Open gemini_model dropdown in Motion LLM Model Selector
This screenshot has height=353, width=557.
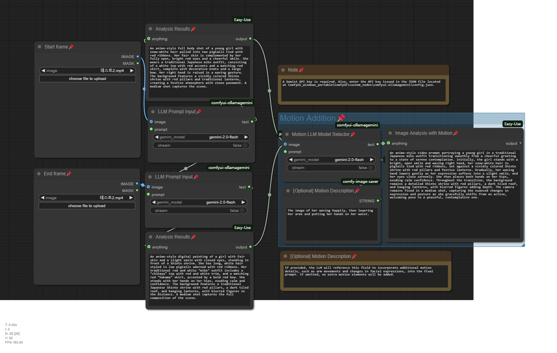331,160
